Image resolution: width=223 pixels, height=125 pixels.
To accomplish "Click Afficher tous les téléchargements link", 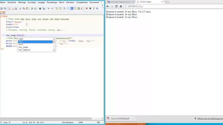I will (x=210, y=119).
